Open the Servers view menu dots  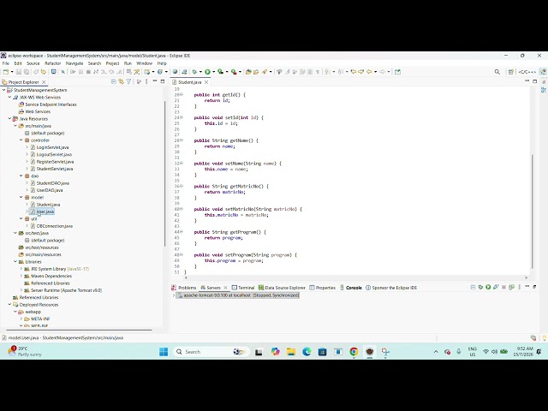pos(520,288)
